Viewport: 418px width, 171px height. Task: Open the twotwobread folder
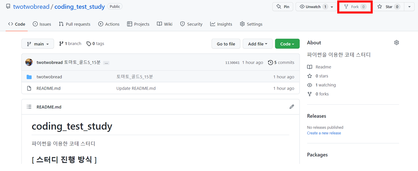click(x=49, y=77)
